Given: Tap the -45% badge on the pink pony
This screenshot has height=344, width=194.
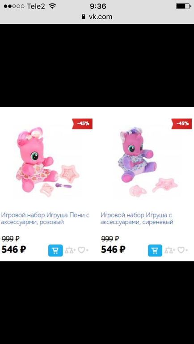Looking at the screenshot, I should click(82, 124).
